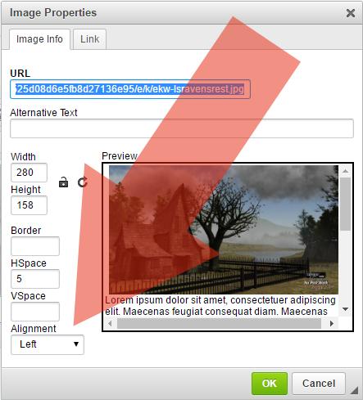363x400 pixels.
Task: Click the HSpace field containing 5
Action: click(35, 279)
